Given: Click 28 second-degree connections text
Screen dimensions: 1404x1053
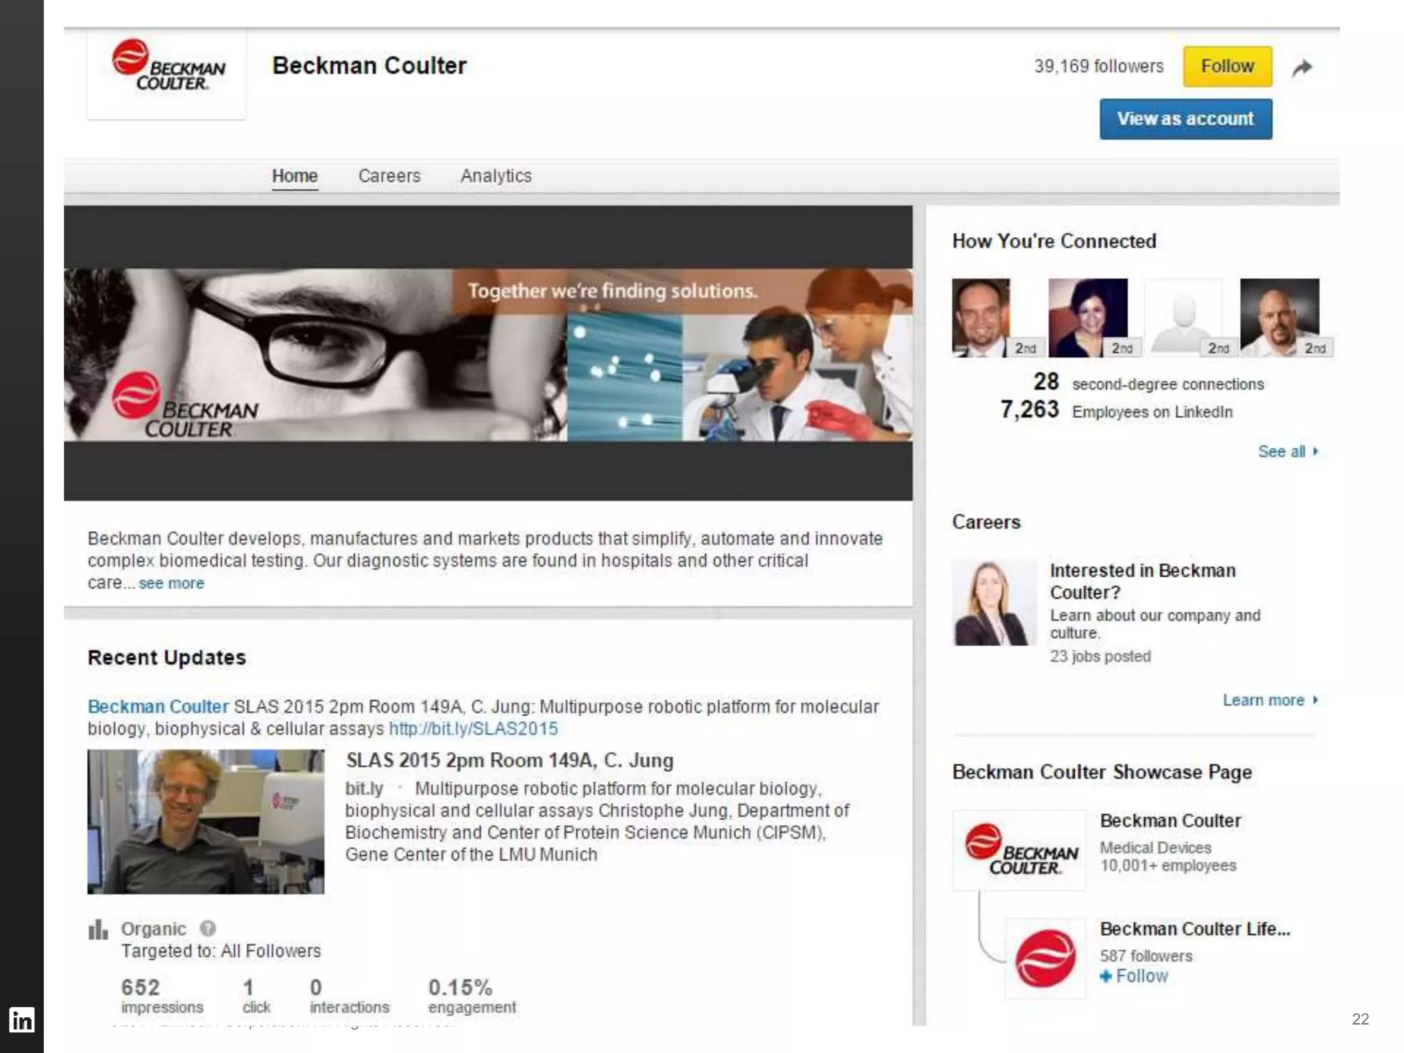Looking at the screenshot, I should pyautogui.click(x=1149, y=383).
